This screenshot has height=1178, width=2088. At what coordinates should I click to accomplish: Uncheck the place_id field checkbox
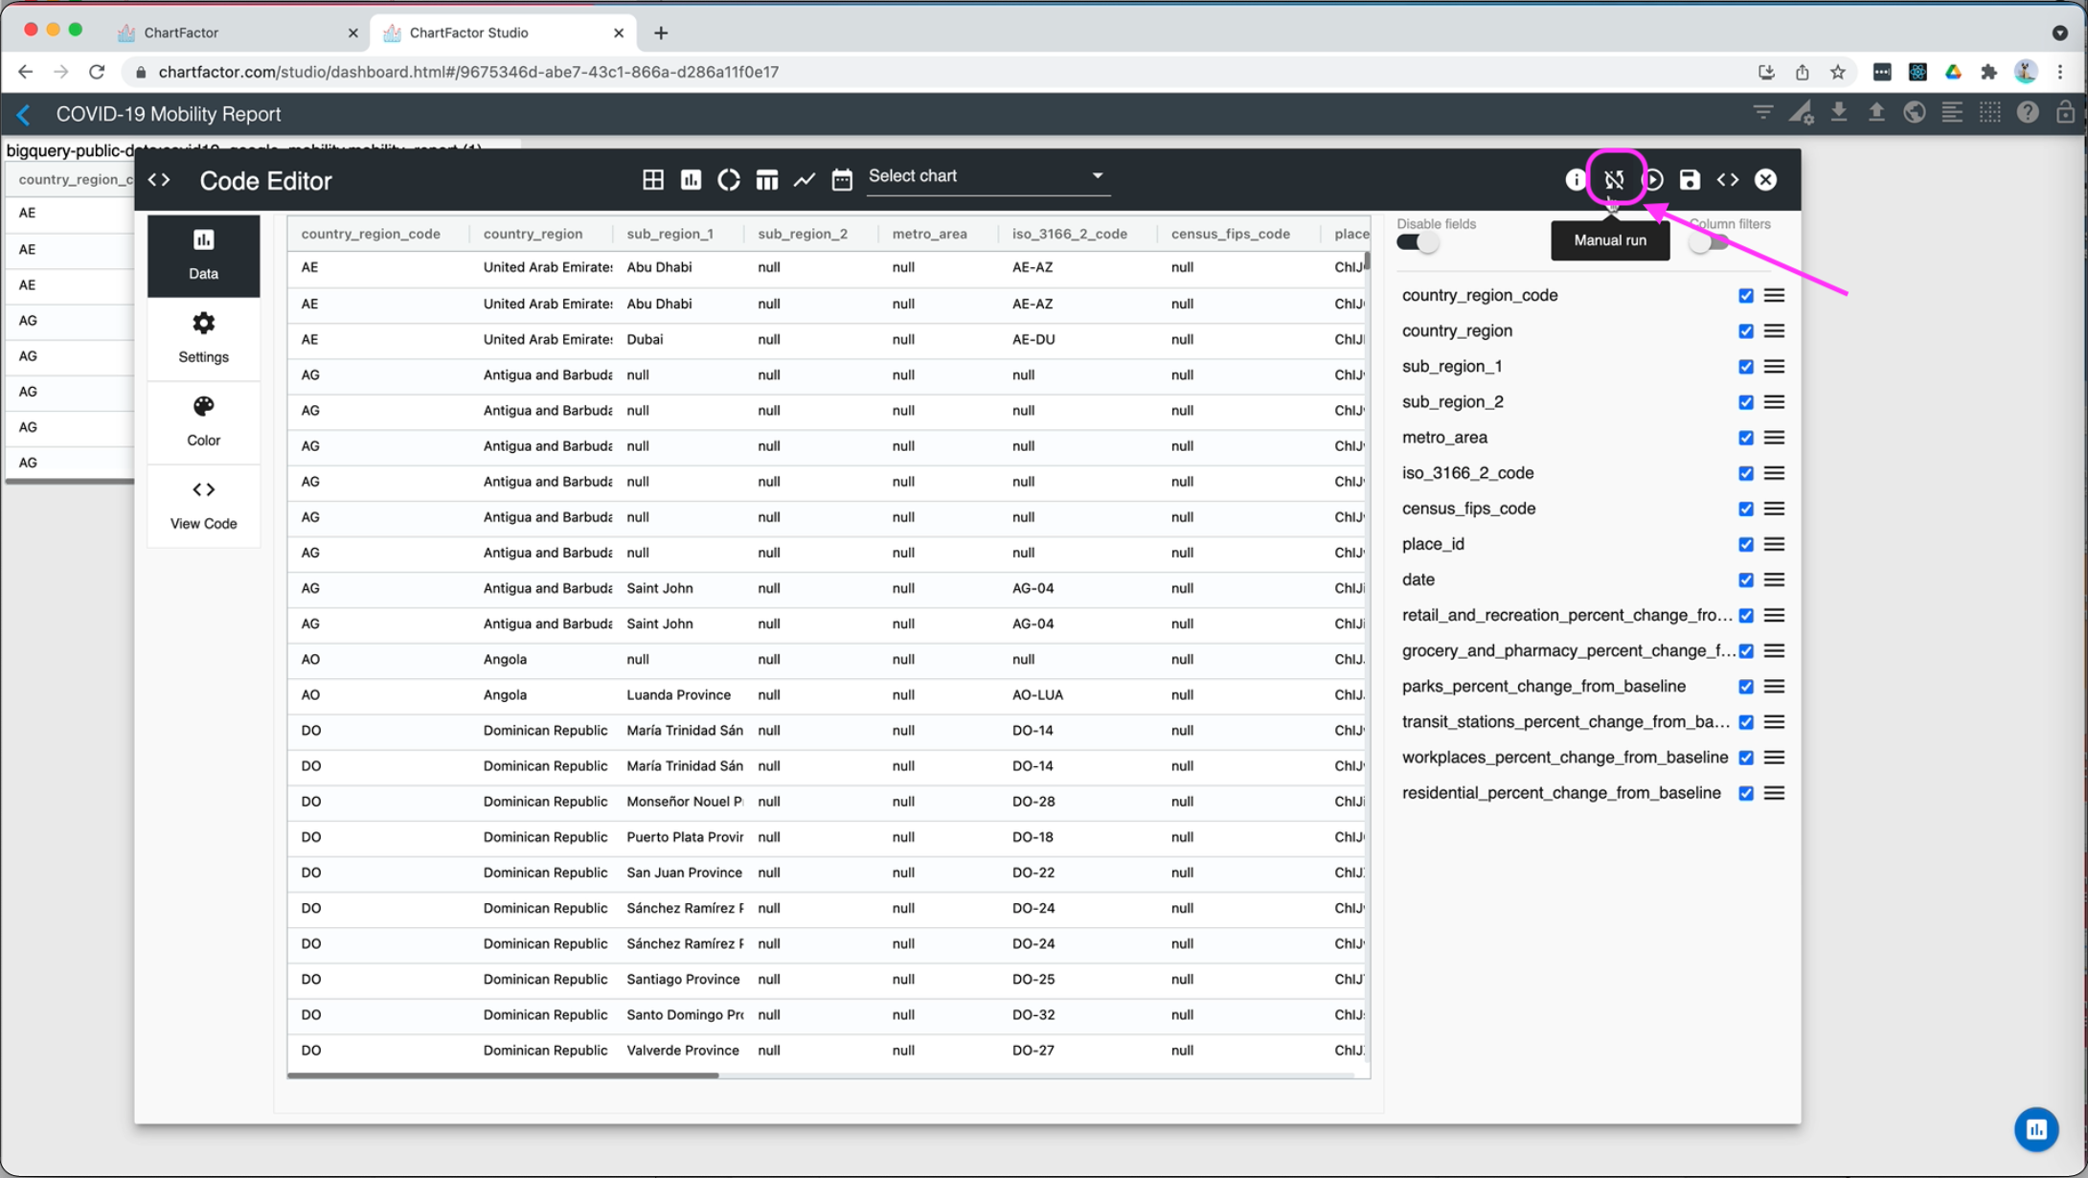point(1746,544)
